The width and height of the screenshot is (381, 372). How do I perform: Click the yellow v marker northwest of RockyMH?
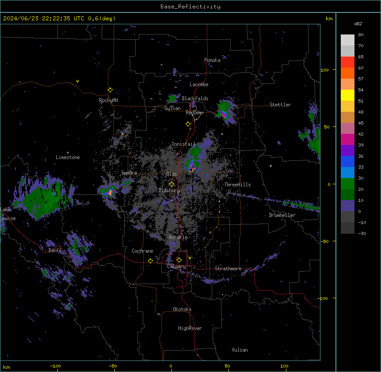(77, 81)
